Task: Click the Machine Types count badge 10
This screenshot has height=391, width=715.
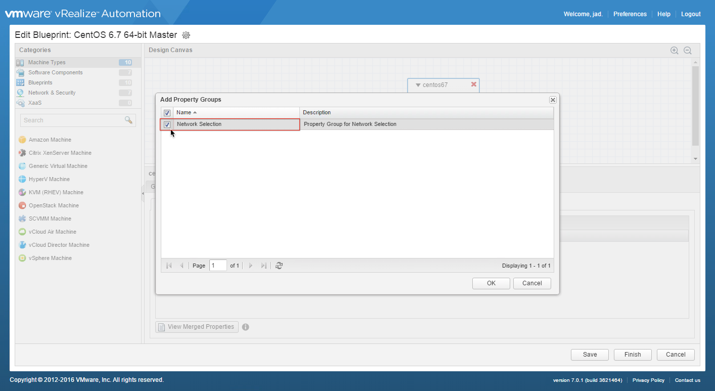Action: pos(125,63)
